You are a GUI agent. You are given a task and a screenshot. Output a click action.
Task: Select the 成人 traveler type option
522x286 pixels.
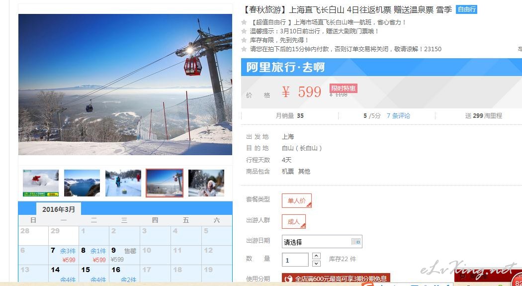294,222
